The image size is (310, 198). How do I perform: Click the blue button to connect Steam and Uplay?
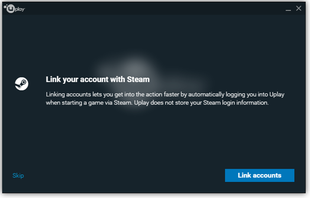(259, 175)
